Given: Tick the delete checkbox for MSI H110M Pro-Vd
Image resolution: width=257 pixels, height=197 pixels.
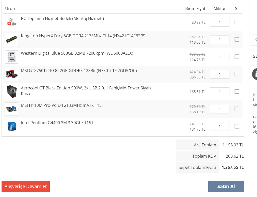Looking at the screenshot, I should click(237, 109).
